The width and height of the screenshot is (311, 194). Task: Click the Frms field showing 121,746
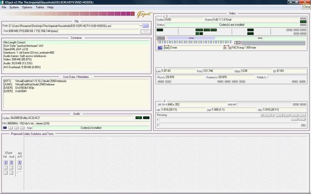[x=218, y=71]
